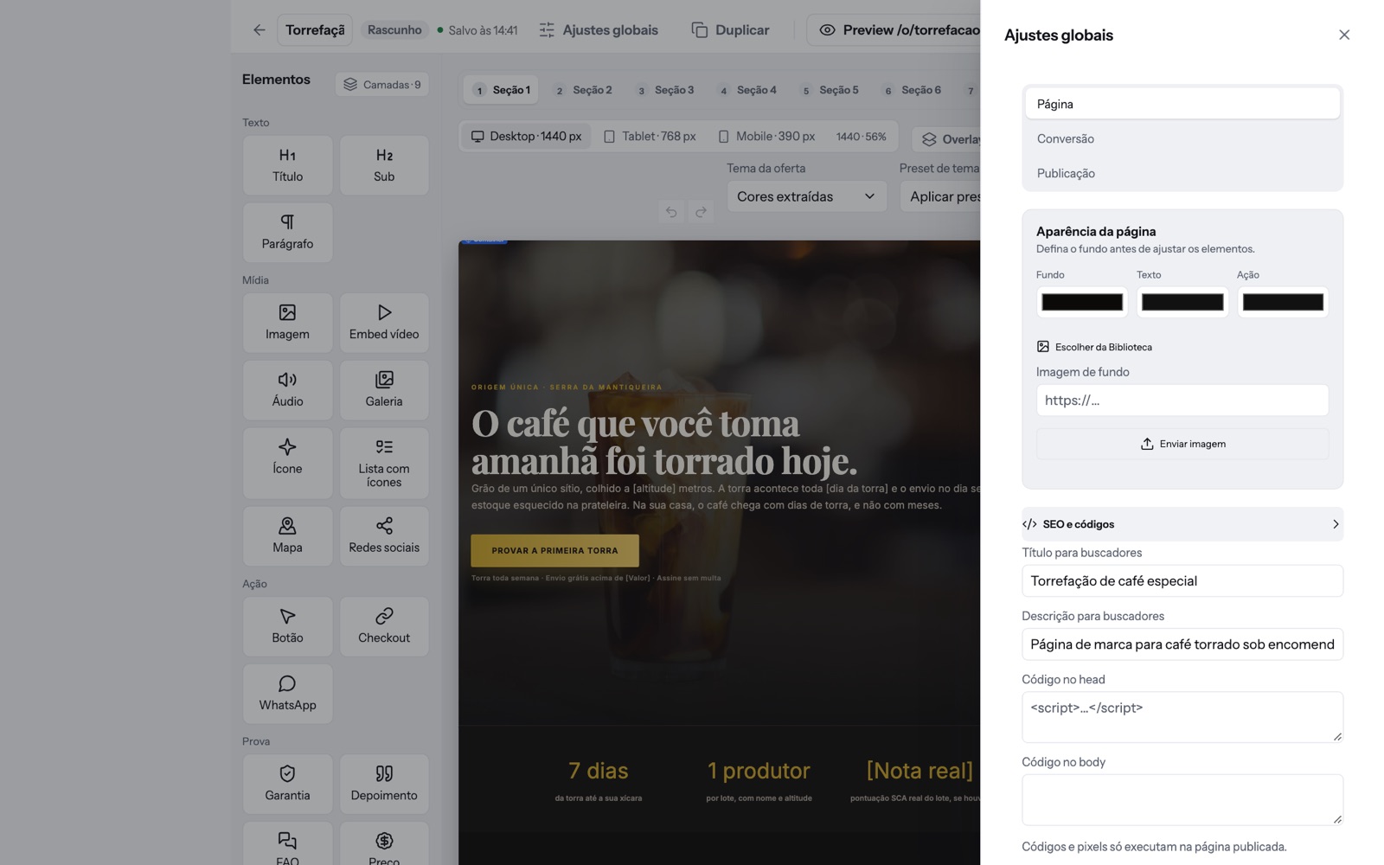
Task: Open the Camadas layers panel
Action: [x=382, y=84]
